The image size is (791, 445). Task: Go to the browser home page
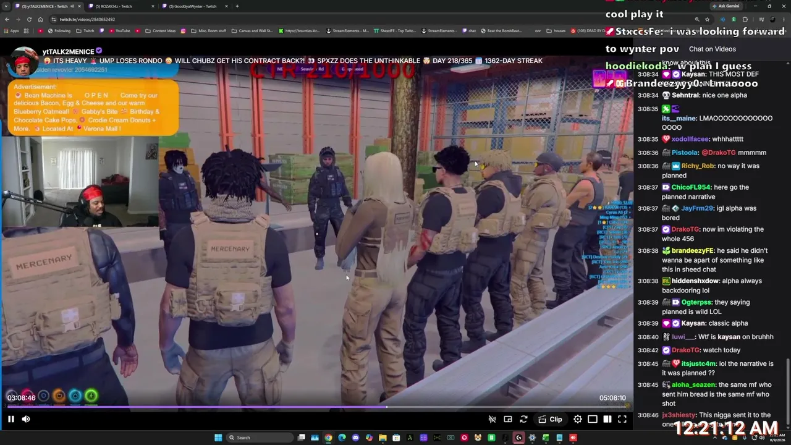[40, 19]
